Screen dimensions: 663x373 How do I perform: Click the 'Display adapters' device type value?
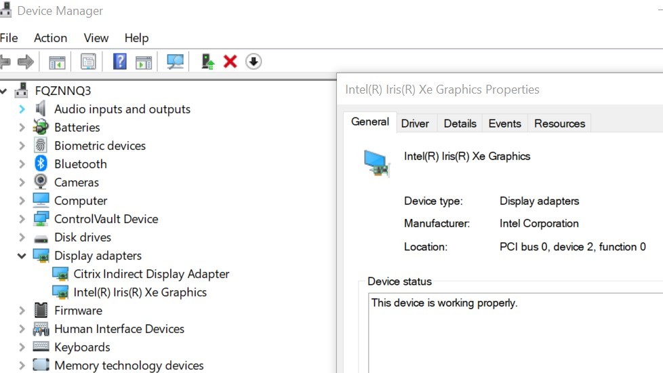pos(539,201)
